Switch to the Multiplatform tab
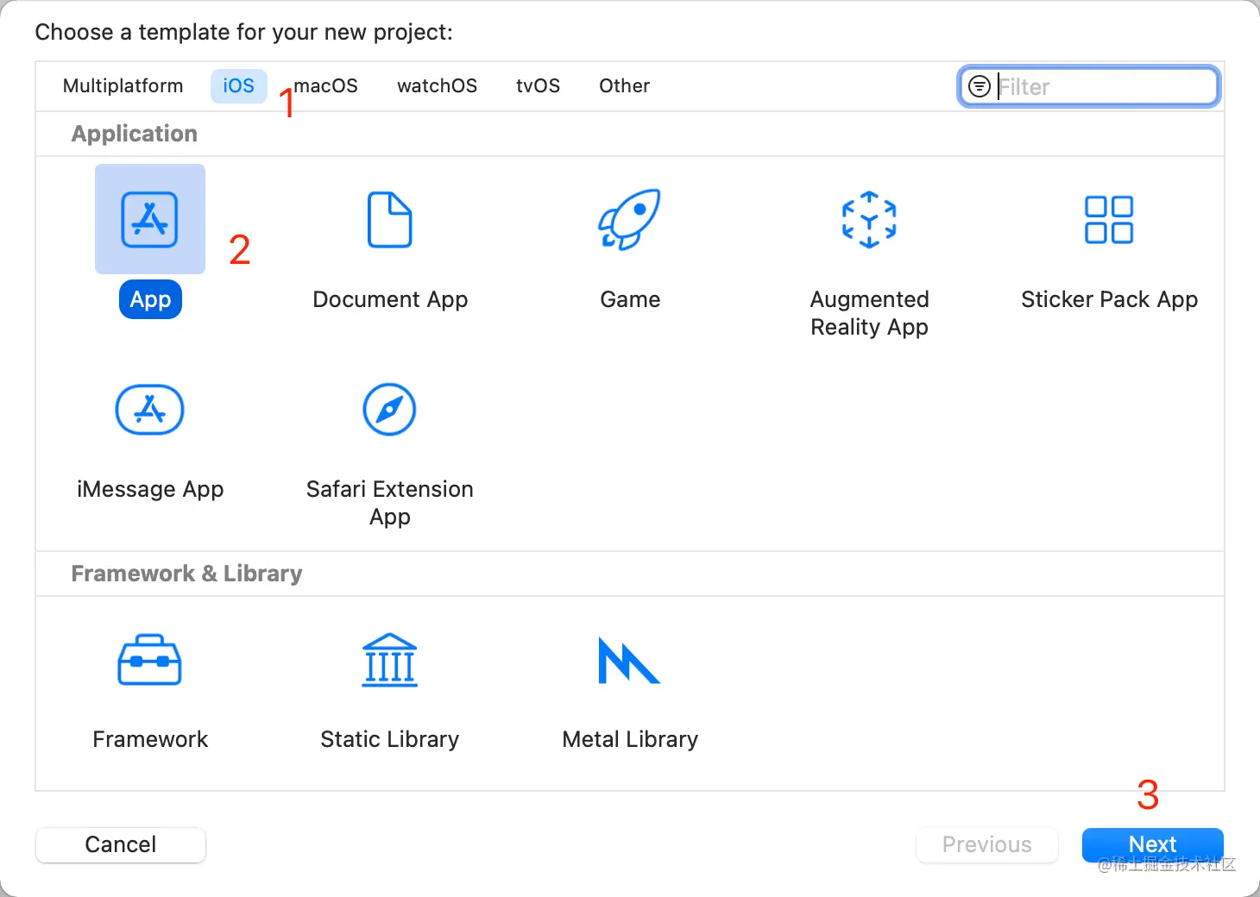 coord(123,85)
